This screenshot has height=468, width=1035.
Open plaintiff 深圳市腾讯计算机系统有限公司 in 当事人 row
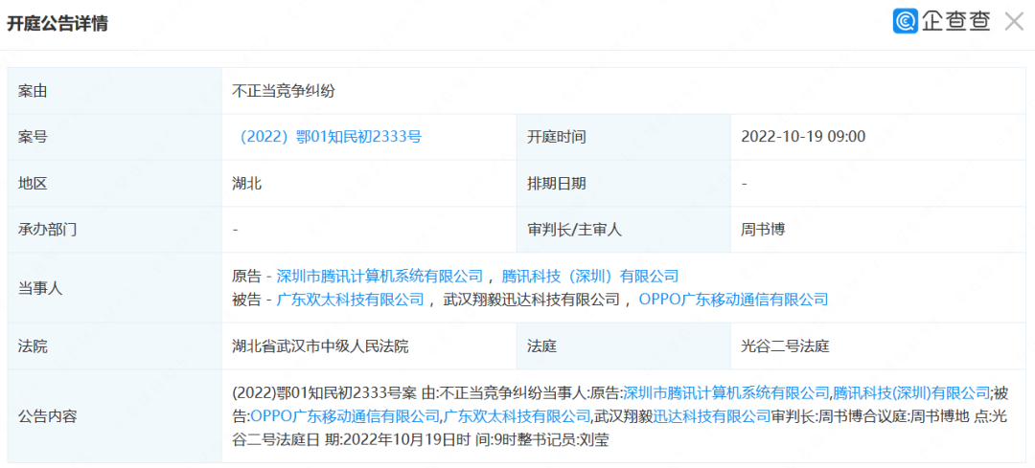point(380,276)
